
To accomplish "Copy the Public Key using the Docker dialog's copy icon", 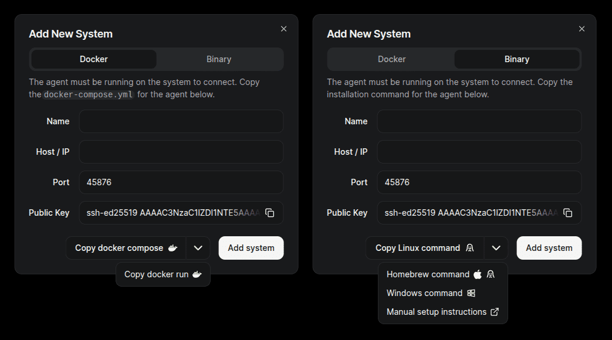I will pos(269,213).
